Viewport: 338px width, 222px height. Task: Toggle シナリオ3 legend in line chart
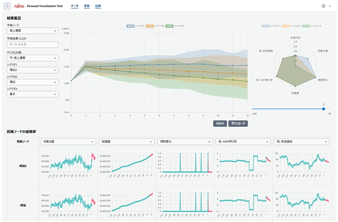(175, 26)
